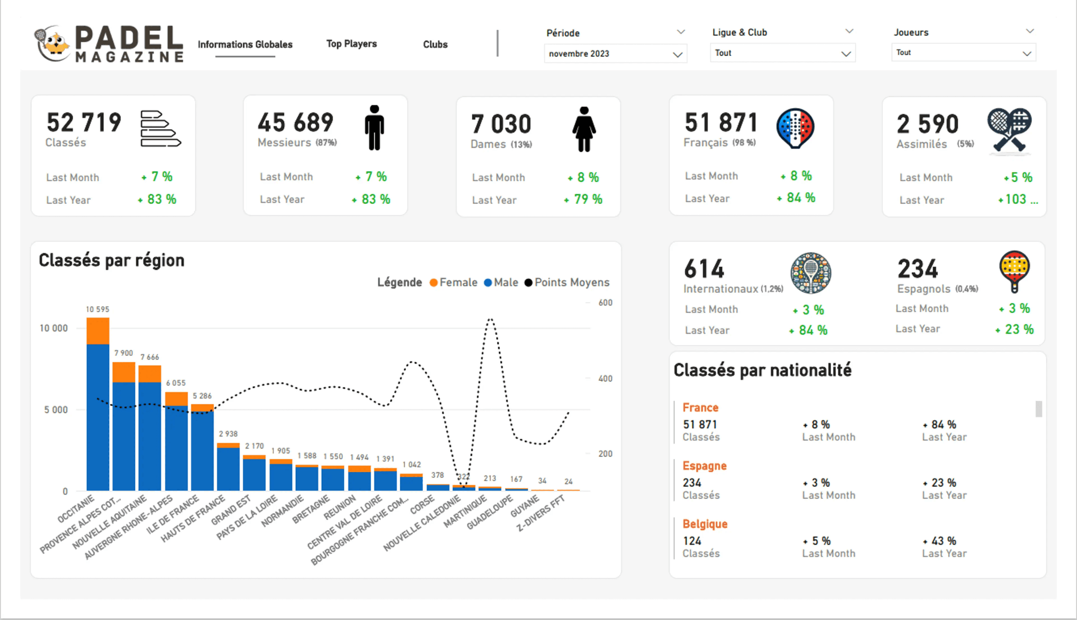The width and height of the screenshot is (1077, 620).
Task: Click Belgique's 124 Classés count
Action: 692,541
